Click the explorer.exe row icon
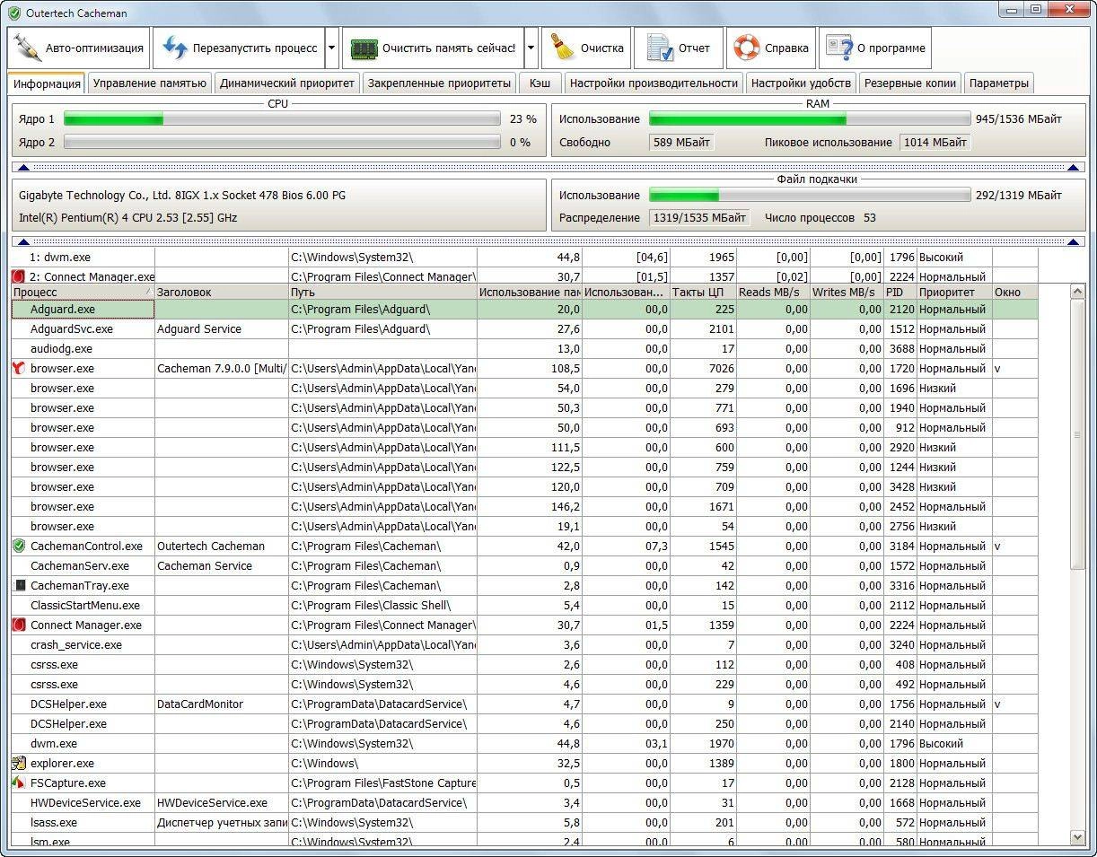1097x857 pixels. (x=19, y=764)
